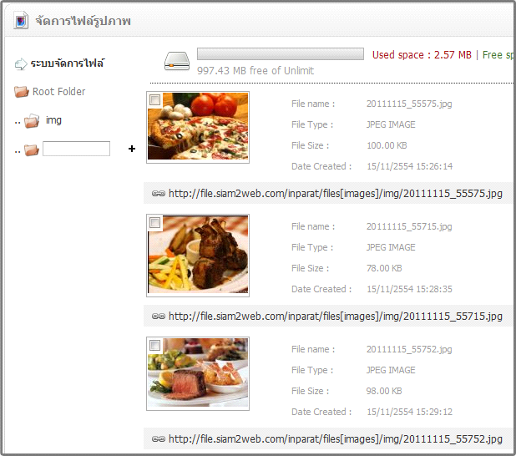Click the 997.43 MB free of Unlimit text
Image resolution: width=516 pixels, height=456 pixels.
[x=255, y=70]
